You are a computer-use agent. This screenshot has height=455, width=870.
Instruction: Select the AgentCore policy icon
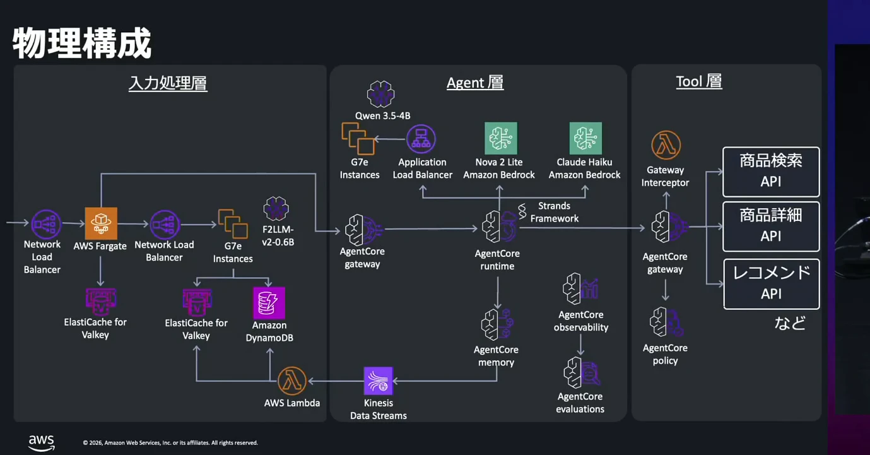pos(666,322)
